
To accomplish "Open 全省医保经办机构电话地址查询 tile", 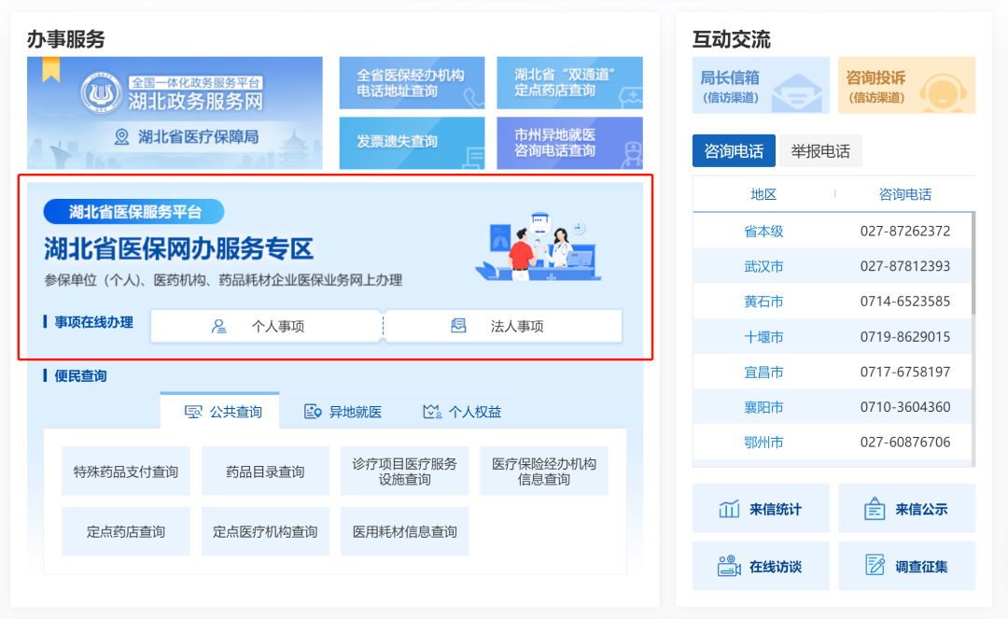I will 413,83.
